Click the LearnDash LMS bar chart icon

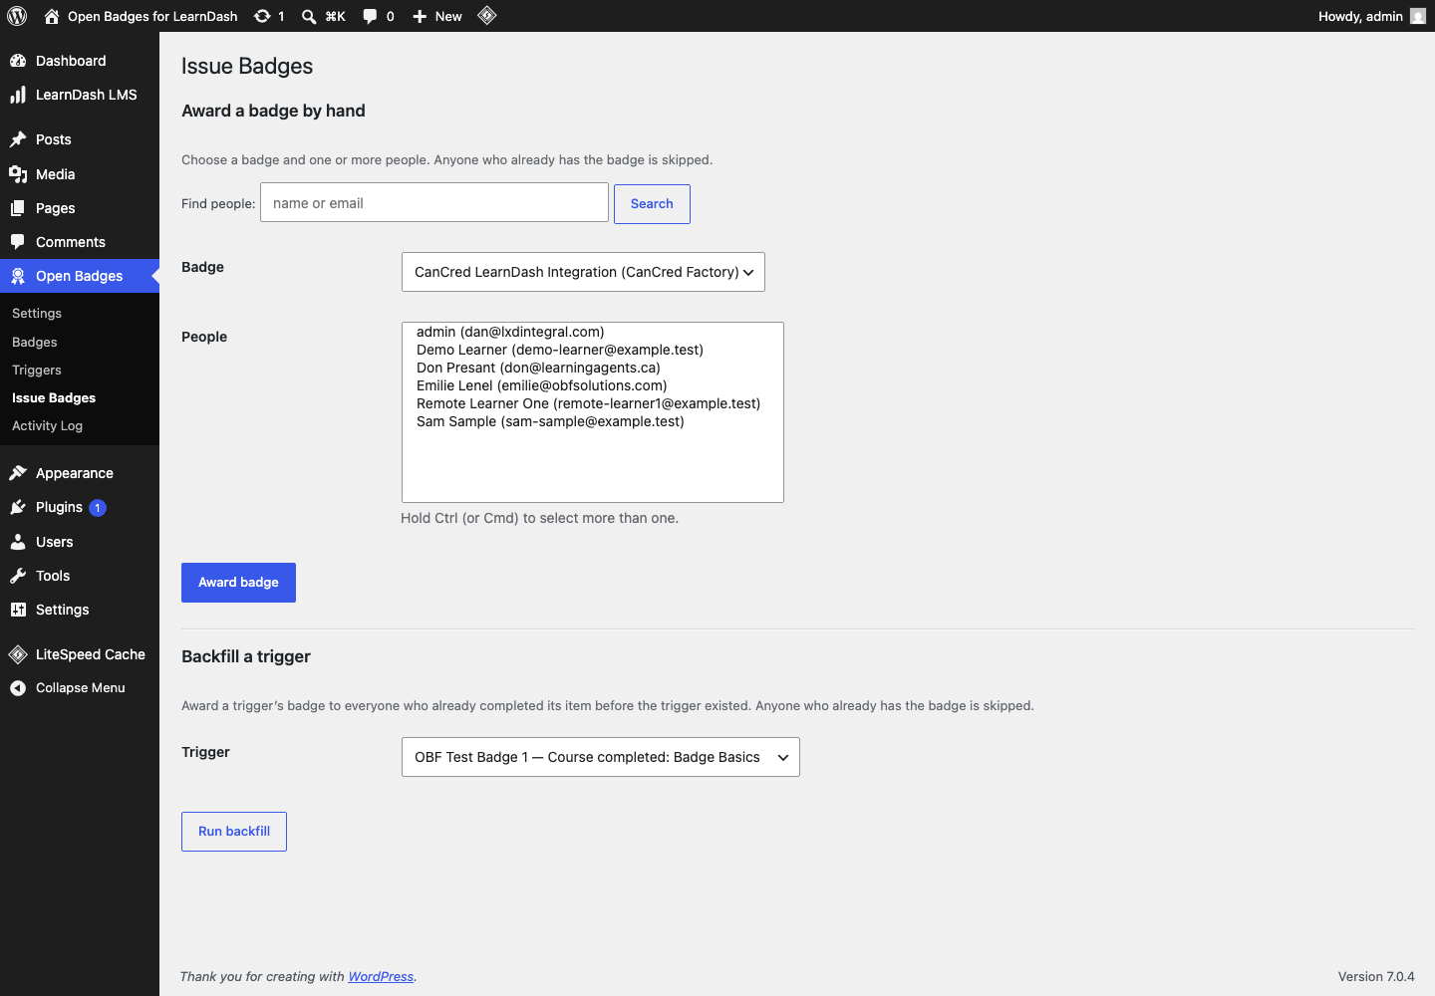[x=18, y=95]
